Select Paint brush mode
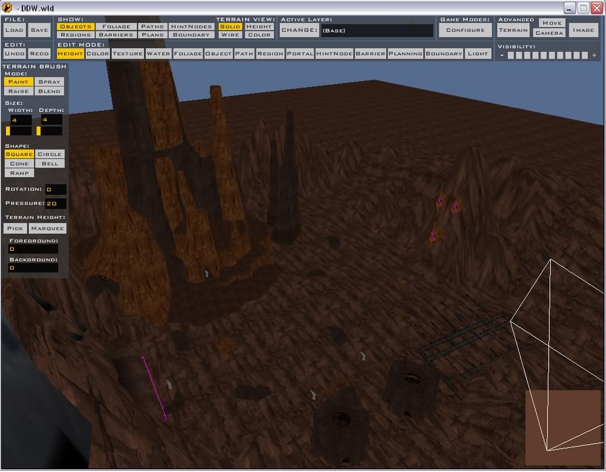 pyautogui.click(x=18, y=82)
